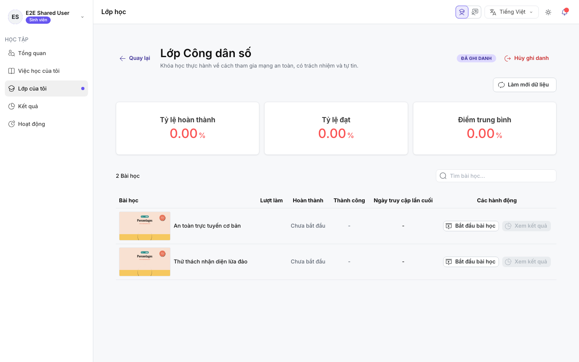Click Làm mới dữ liệu button
Viewport: 579px width, 362px height.
click(x=525, y=85)
